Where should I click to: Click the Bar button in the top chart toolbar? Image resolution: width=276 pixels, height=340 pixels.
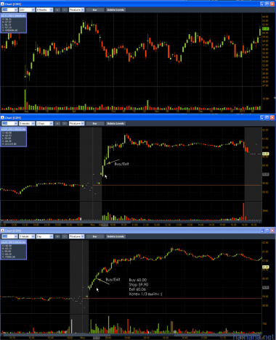click(x=95, y=10)
